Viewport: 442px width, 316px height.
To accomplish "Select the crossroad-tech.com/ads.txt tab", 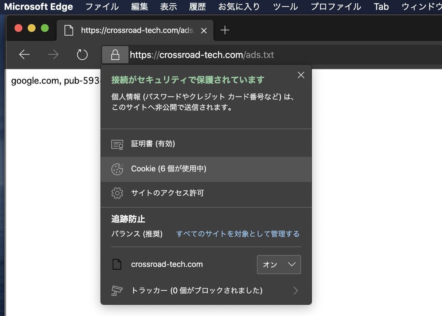I will pos(135,30).
